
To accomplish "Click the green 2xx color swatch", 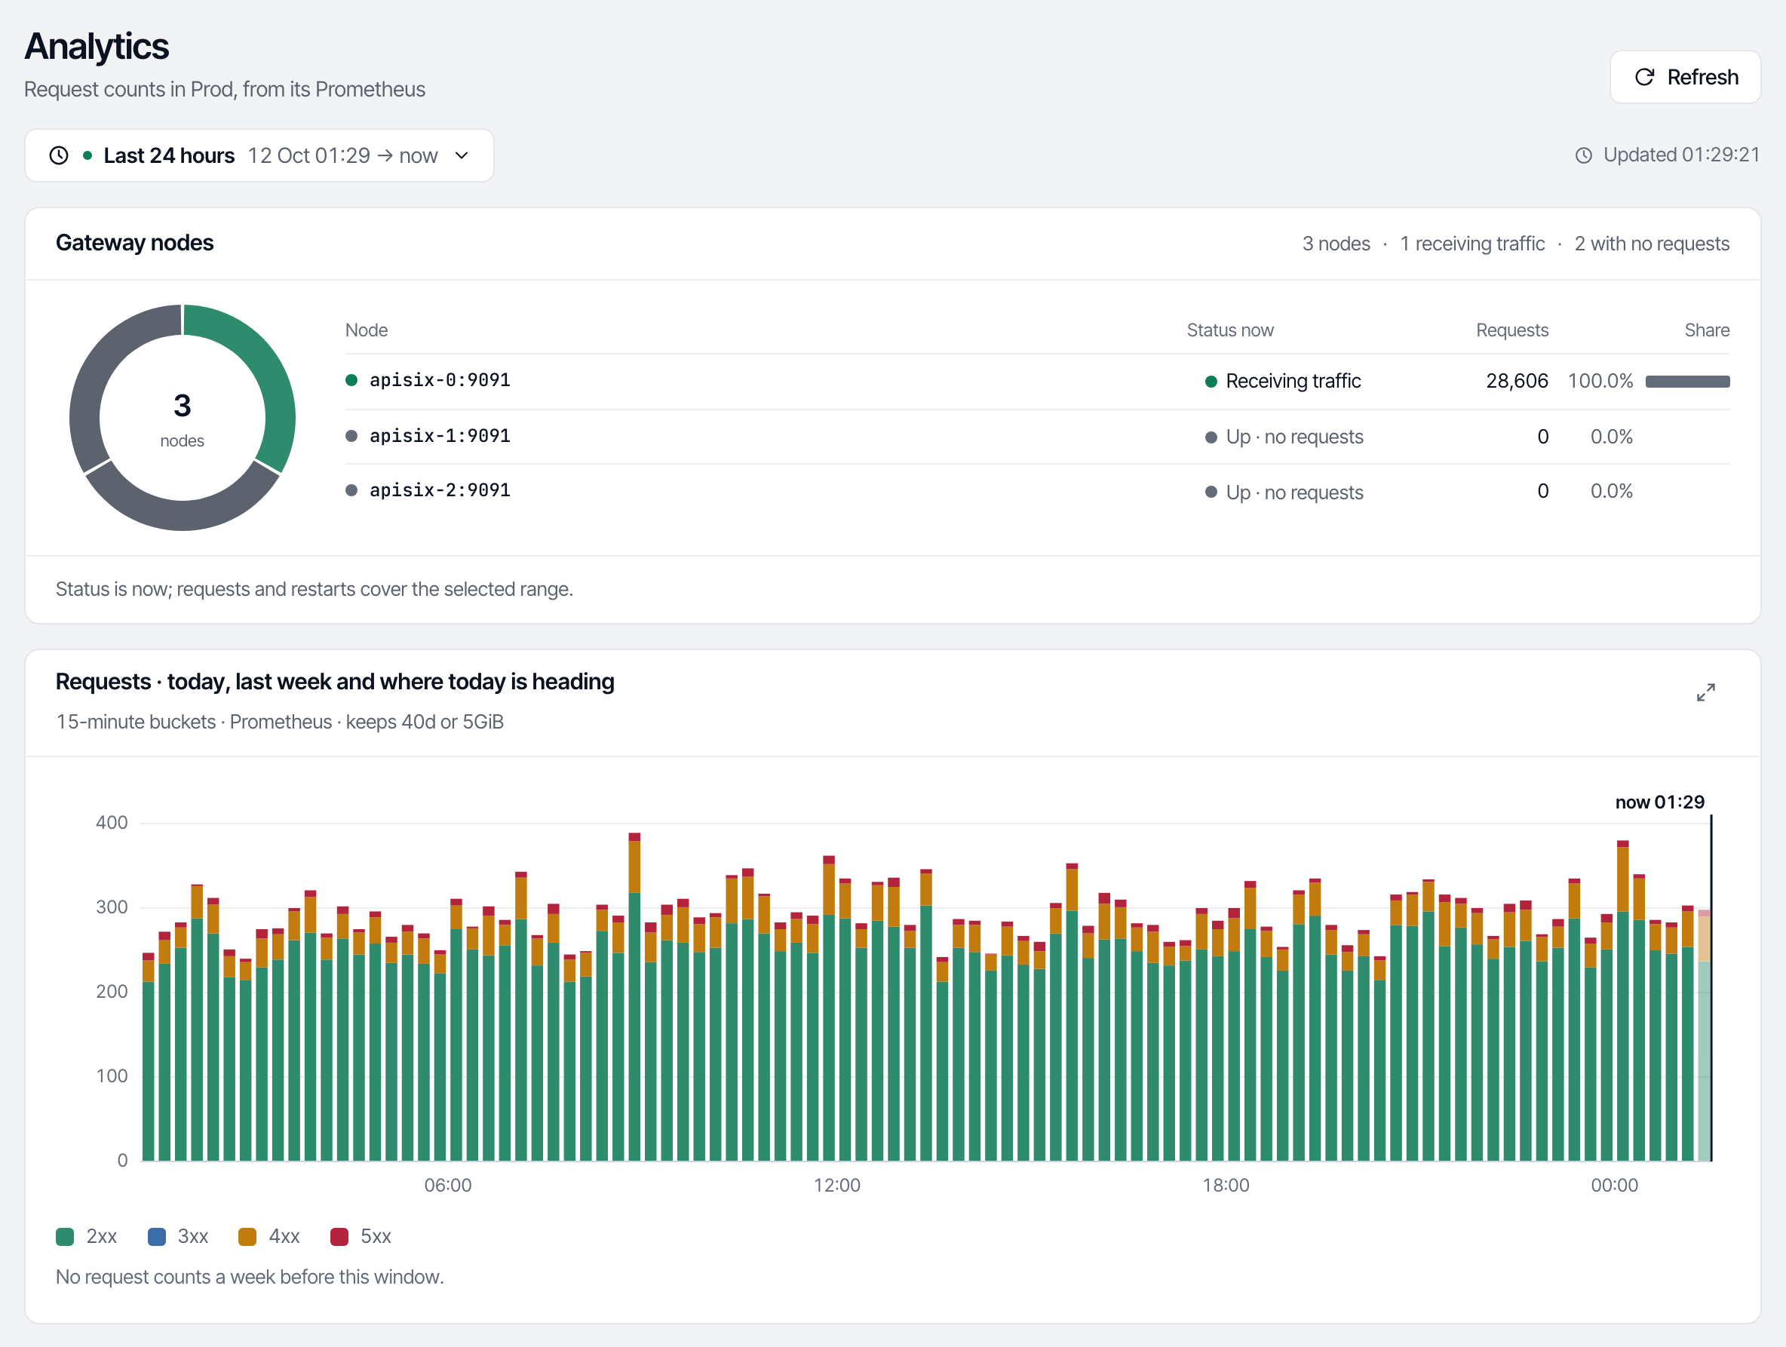I will click(65, 1236).
